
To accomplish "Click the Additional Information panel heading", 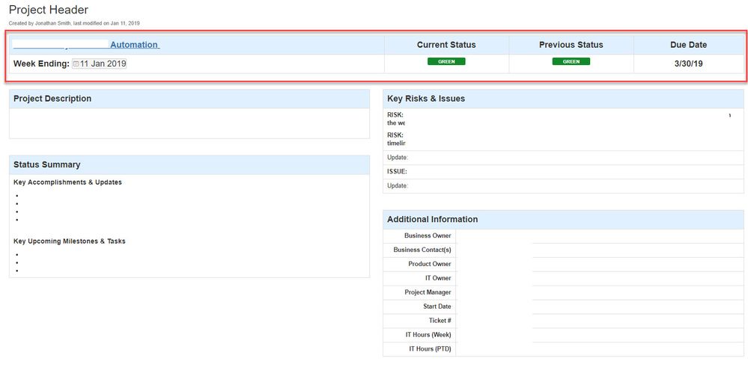I will (432, 219).
